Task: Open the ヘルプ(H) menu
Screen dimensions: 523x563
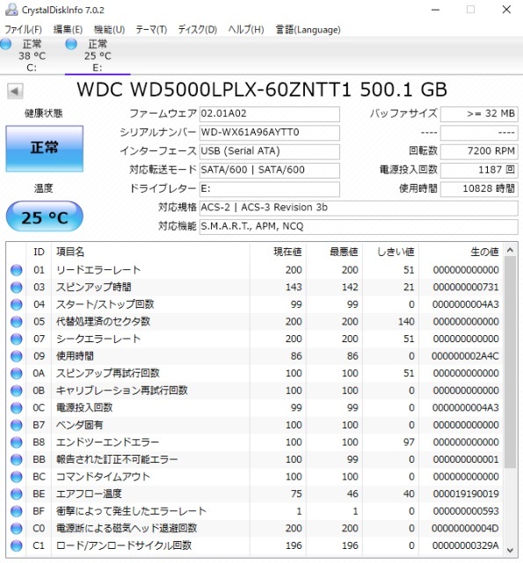Action: (246, 29)
